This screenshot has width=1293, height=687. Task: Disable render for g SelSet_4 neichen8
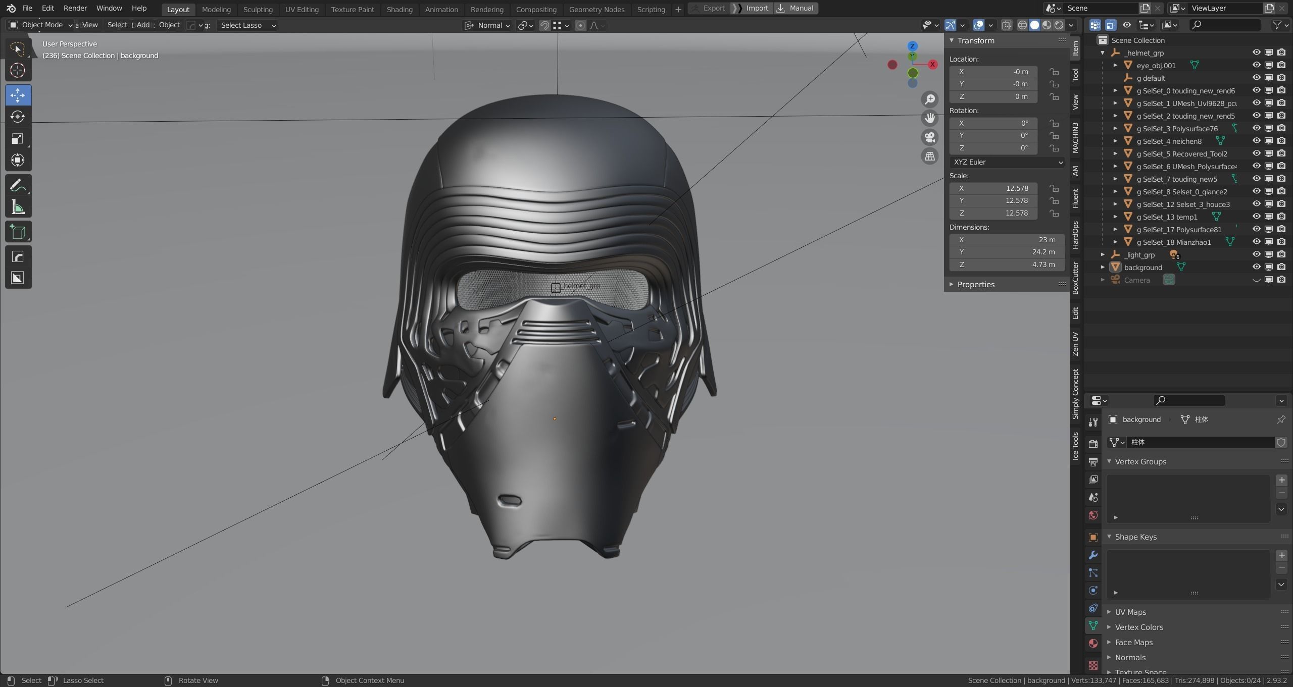(x=1281, y=141)
